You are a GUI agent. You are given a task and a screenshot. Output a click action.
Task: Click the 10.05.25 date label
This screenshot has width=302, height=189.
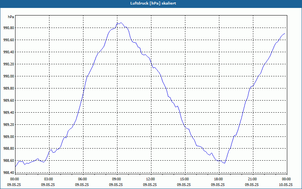286,185
